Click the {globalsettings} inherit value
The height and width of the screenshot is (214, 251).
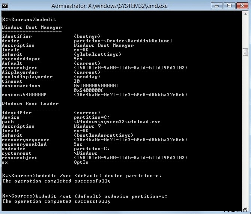98,54
